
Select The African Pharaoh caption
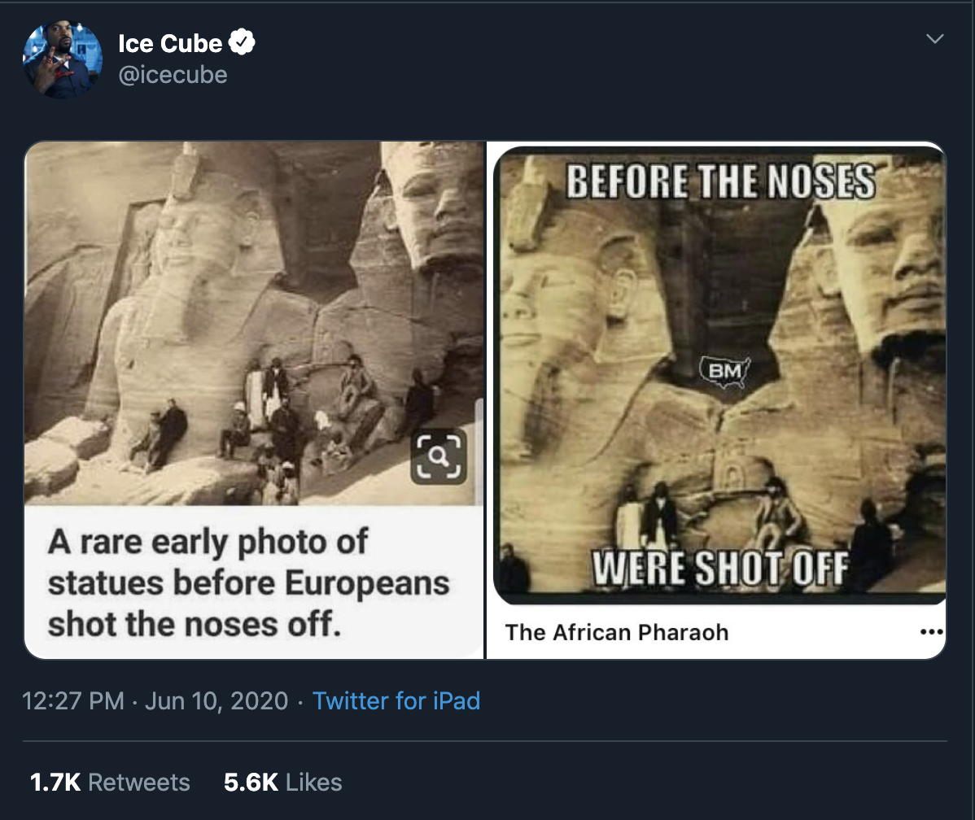(x=616, y=632)
